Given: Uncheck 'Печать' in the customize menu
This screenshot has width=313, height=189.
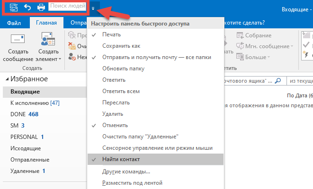Looking at the screenshot, I should click(155, 34).
